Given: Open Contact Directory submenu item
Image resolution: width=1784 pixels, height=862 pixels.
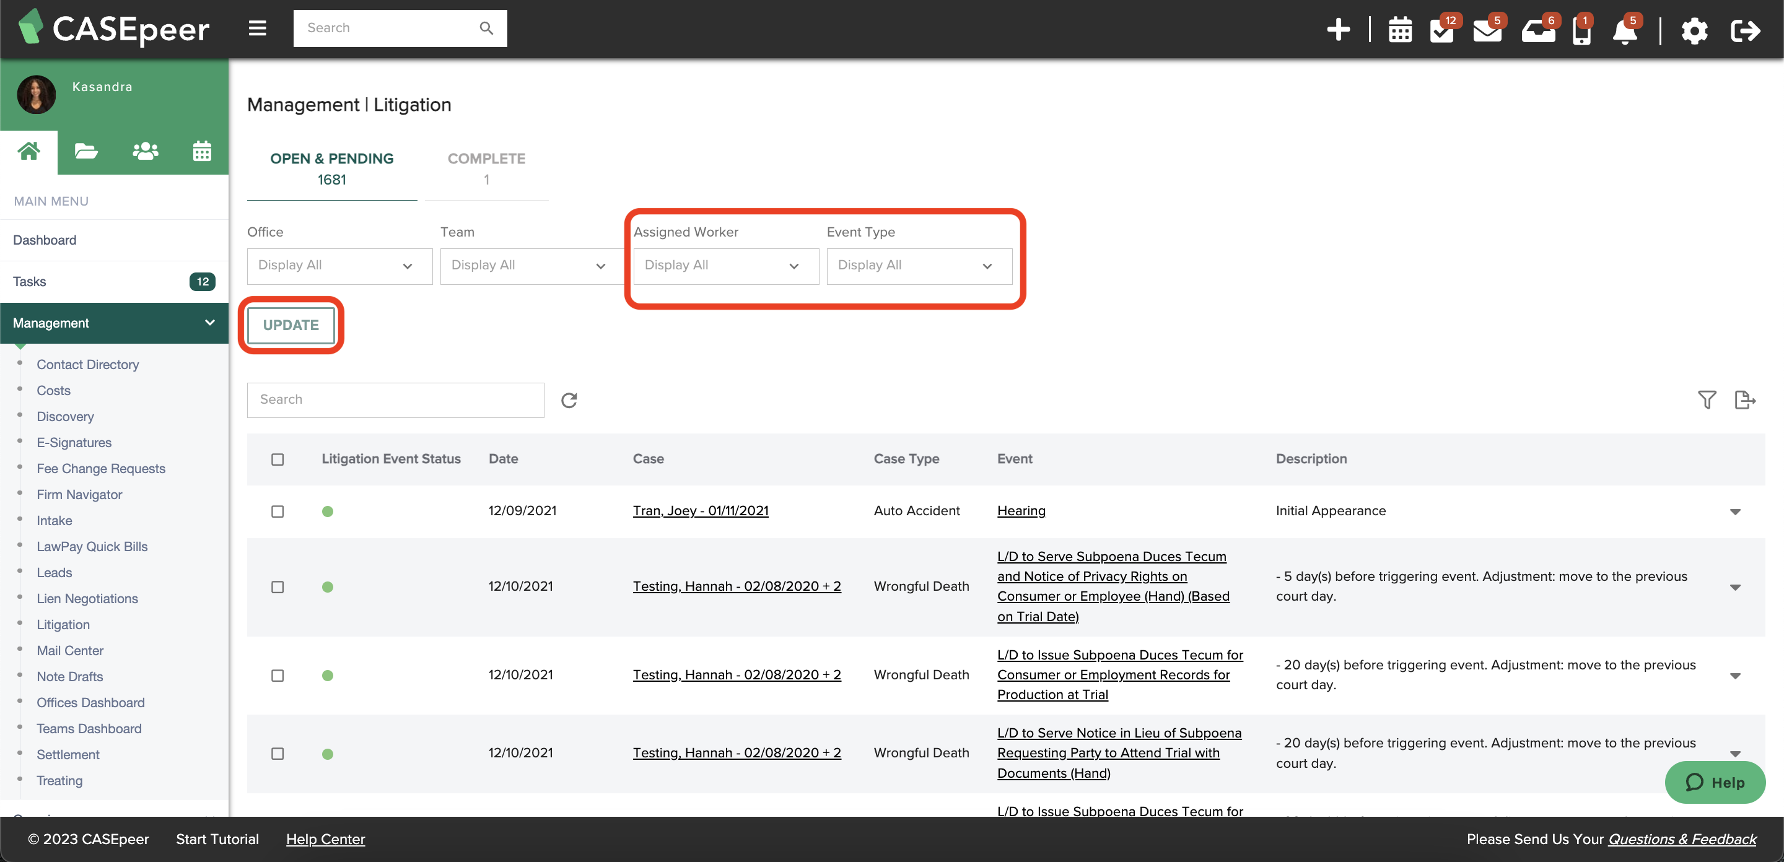Looking at the screenshot, I should 87,364.
